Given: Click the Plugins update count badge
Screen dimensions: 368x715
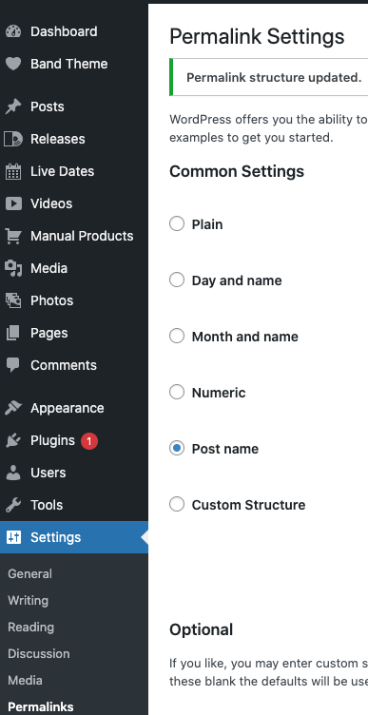Looking at the screenshot, I should 89,441.
